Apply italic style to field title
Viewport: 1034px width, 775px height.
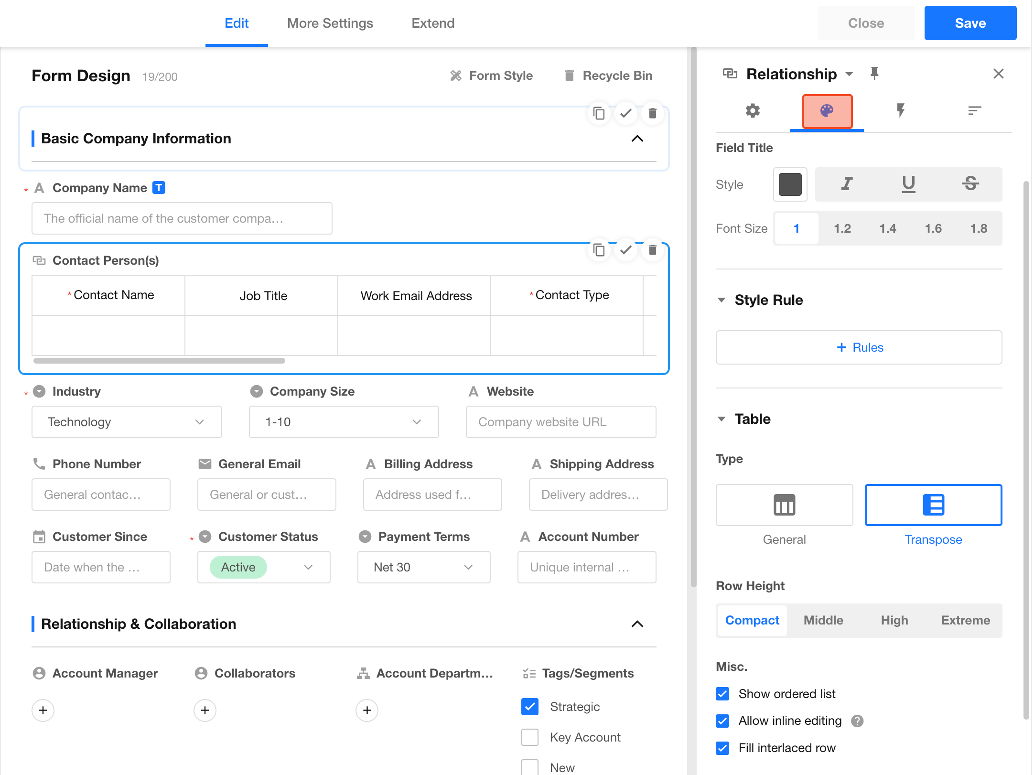(x=847, y=184)
